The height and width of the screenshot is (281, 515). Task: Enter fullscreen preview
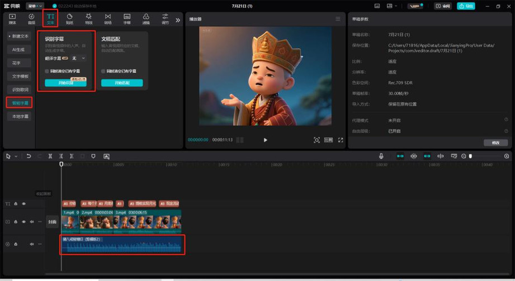(341, 140)
